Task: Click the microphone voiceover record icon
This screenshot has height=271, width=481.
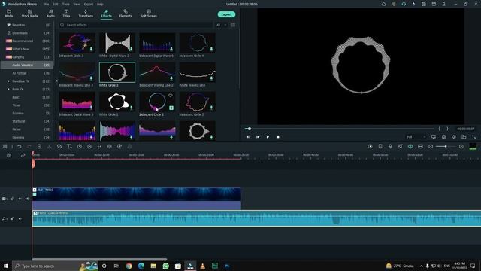Action: (x=390, y=147)
